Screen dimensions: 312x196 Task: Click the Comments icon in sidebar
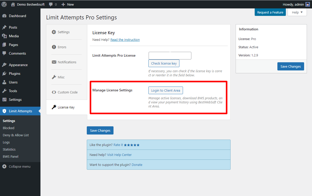[x=4, y=53]
